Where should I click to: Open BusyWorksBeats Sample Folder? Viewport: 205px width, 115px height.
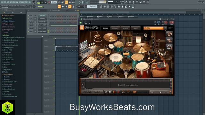click(x=14, y=38)
